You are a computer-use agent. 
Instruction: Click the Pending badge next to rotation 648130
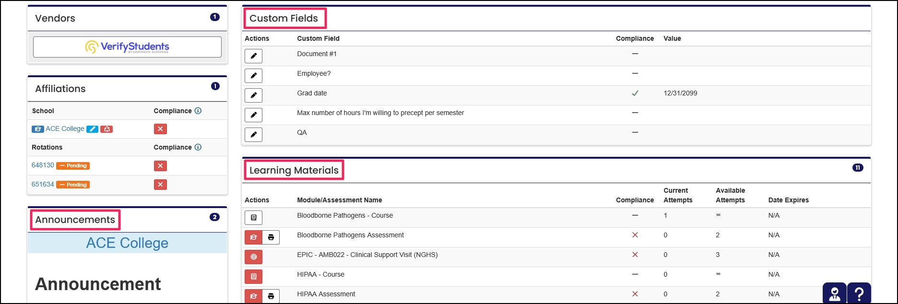pyautogui.click(x=72, y=165)
